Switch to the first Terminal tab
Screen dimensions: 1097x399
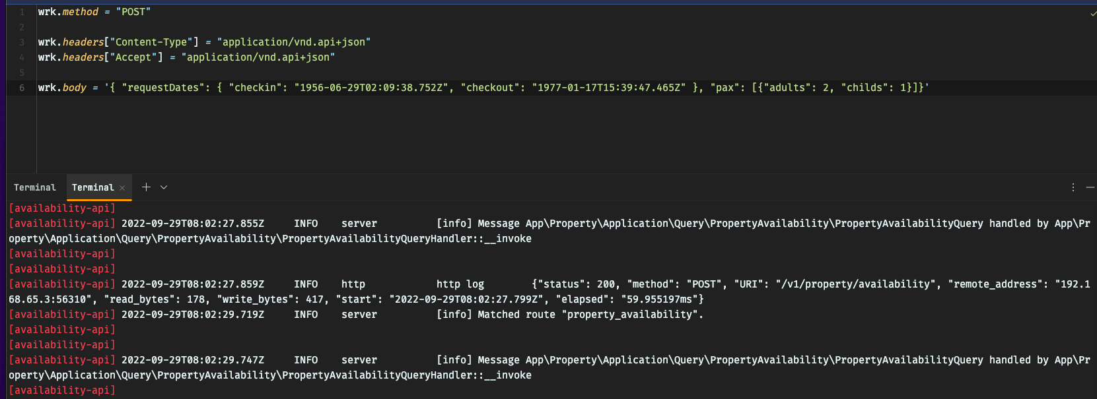pyautogui.click(x=34, y=187)
